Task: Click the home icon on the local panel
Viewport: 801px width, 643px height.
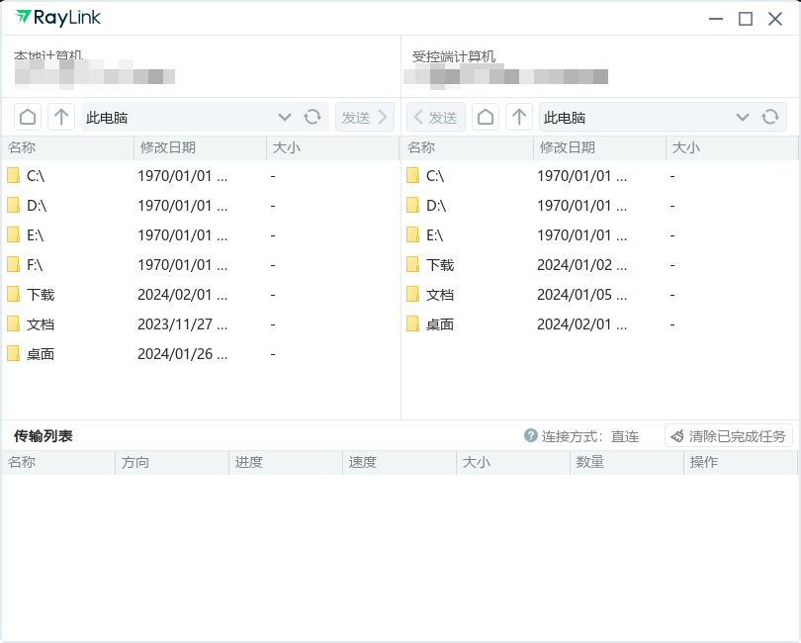Action: [27, 116]
